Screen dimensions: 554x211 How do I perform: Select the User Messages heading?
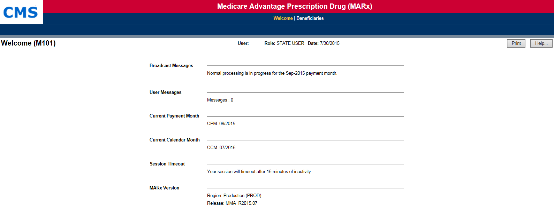point(165,92)
